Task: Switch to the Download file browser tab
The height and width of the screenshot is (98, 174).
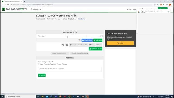Action: click(x=12, y=2)
